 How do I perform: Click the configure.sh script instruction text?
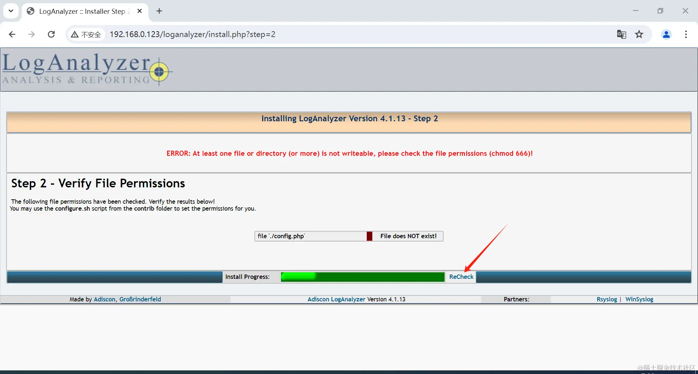[133, 208]
